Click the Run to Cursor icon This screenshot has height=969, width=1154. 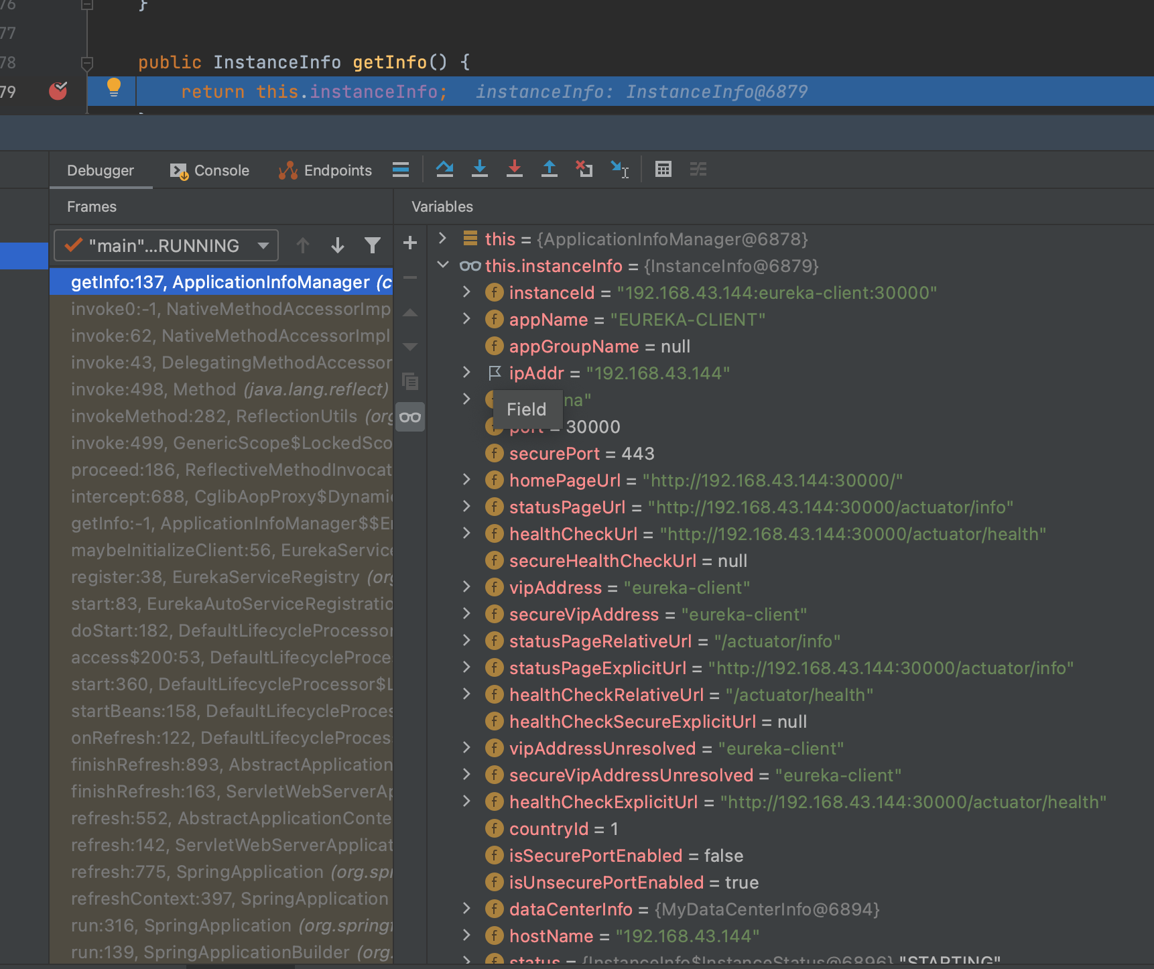tap(620, 170)
